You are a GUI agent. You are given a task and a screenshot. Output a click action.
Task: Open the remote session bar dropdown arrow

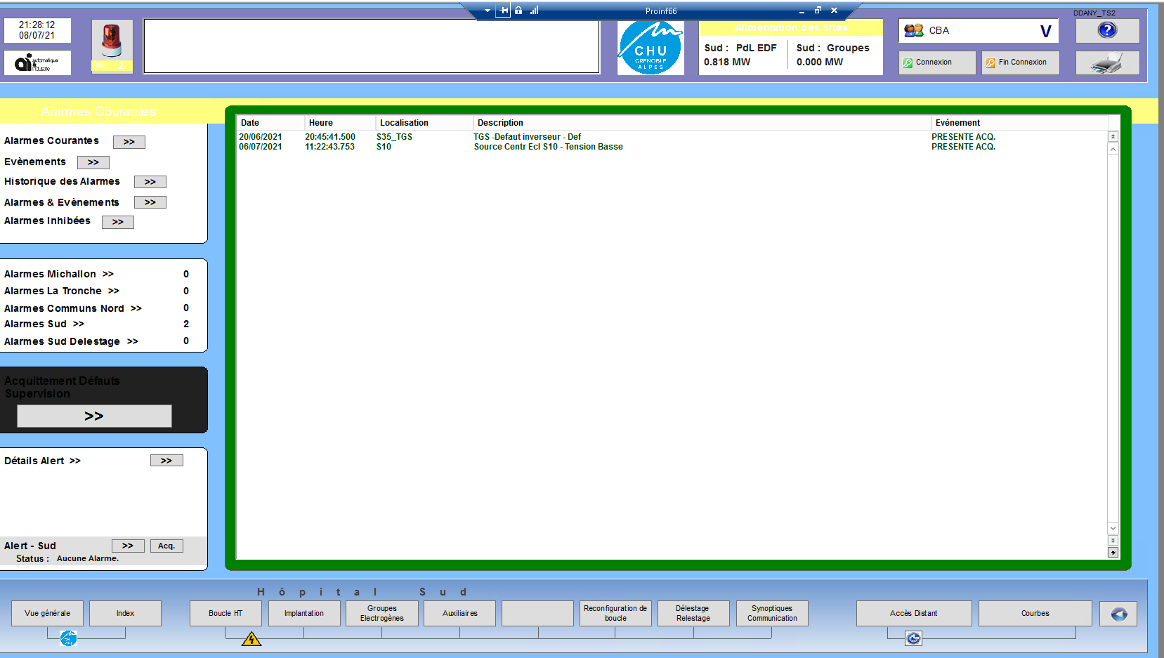point(488,11)
